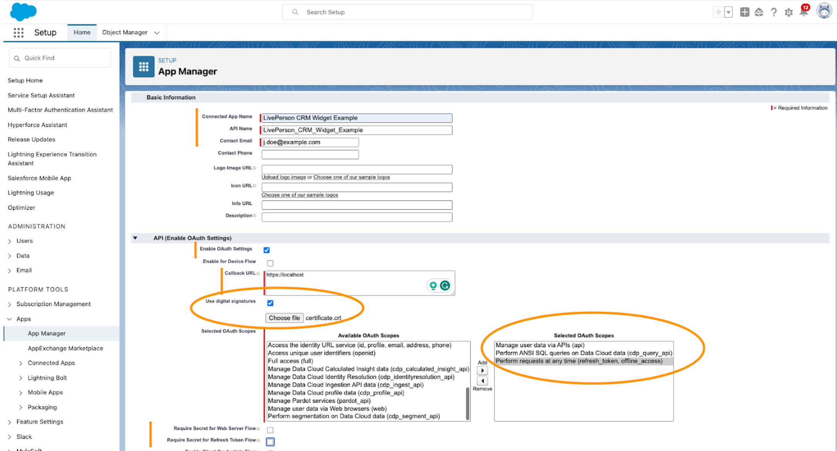Open the notifications bell

pyautogui.click(x=804, y=11)
